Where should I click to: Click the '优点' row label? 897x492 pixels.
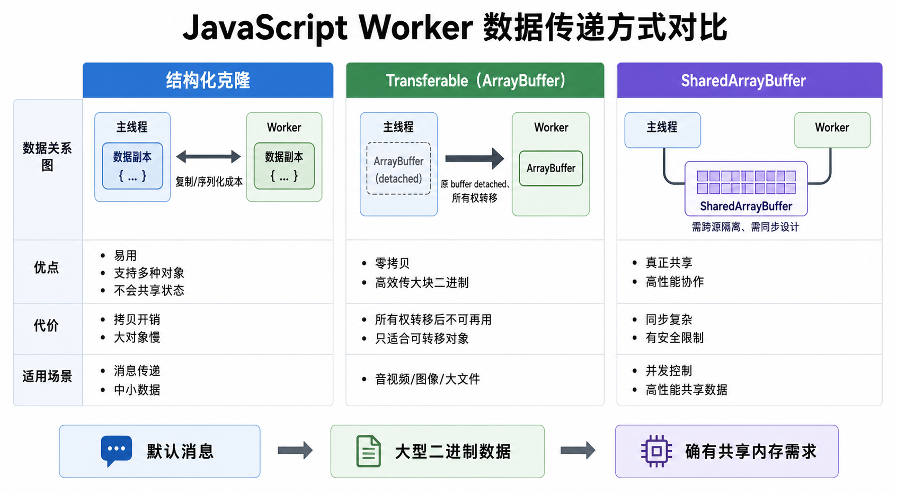click(47, 268)
